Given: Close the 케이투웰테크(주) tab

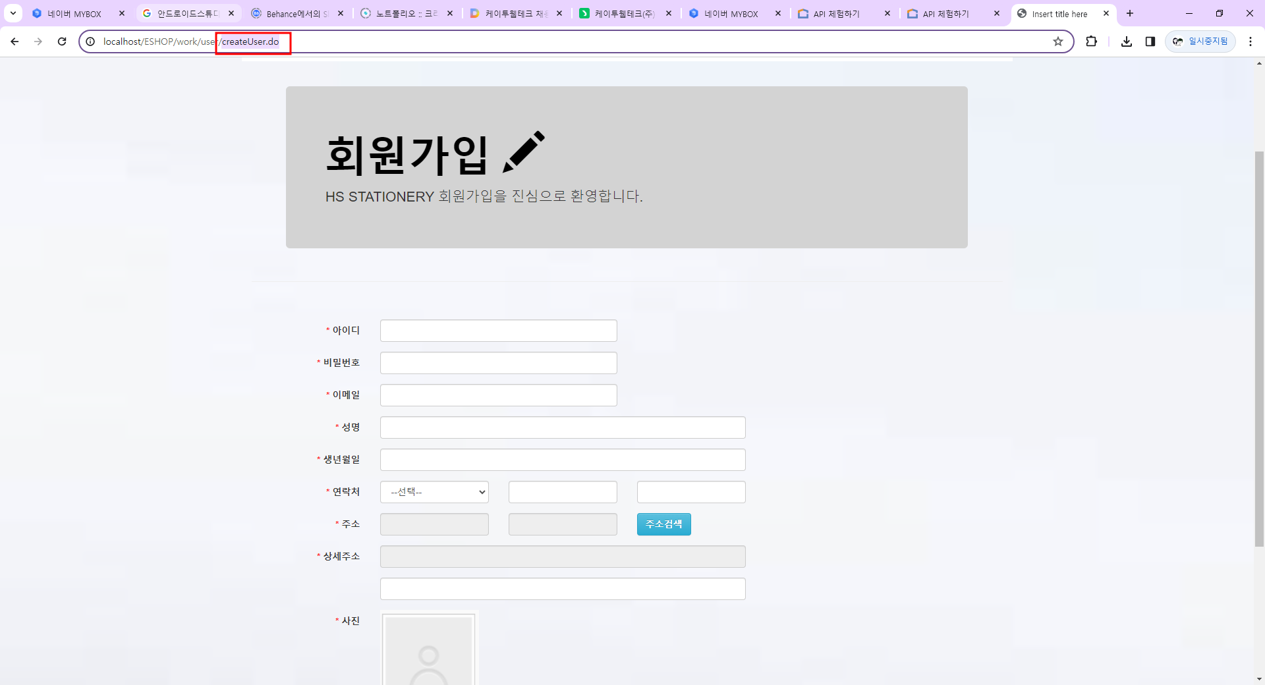Looking at the screenshot, I should (x=669, y=13).
